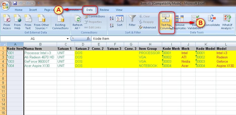Open the Name Box dropdown
Image resolution: width=236 pixels, height=115 pixels.
point(68,39)
